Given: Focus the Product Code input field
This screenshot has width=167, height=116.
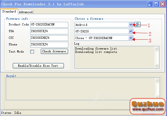Looking at the screenshot, I should click(x=49, y=25).
